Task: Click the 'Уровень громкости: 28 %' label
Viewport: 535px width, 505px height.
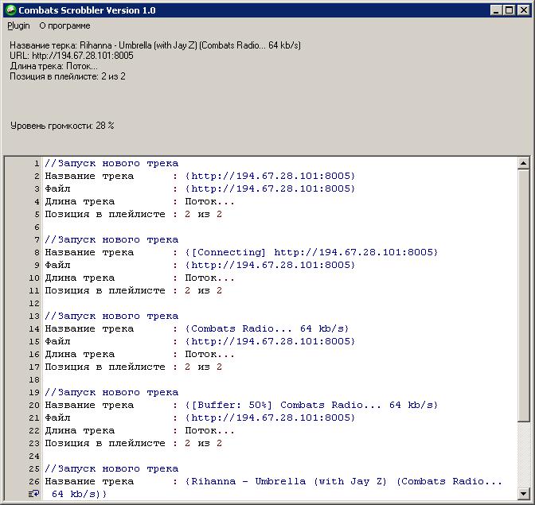Action: click(x=62, y=126)
